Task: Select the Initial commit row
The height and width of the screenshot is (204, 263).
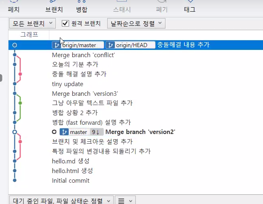Action: [71, 181]
